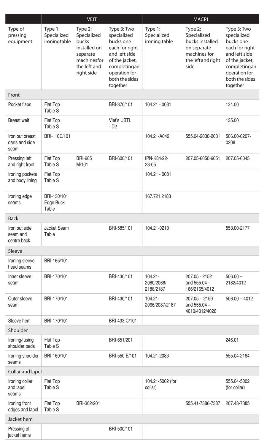
Task: Select the Jacket Seam Table cell
Action: (x=56, y=231)
